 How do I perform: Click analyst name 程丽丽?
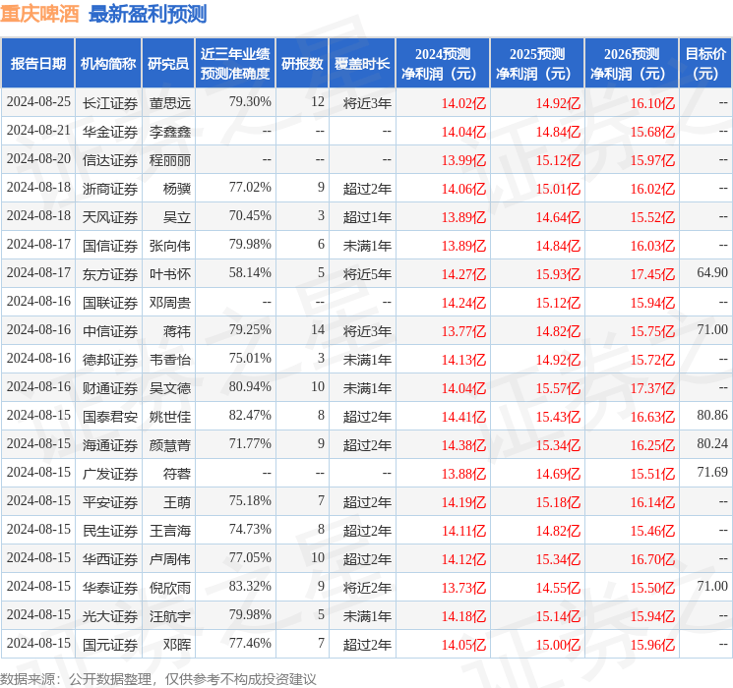169,160
